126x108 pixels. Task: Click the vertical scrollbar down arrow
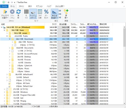(124, 103)
